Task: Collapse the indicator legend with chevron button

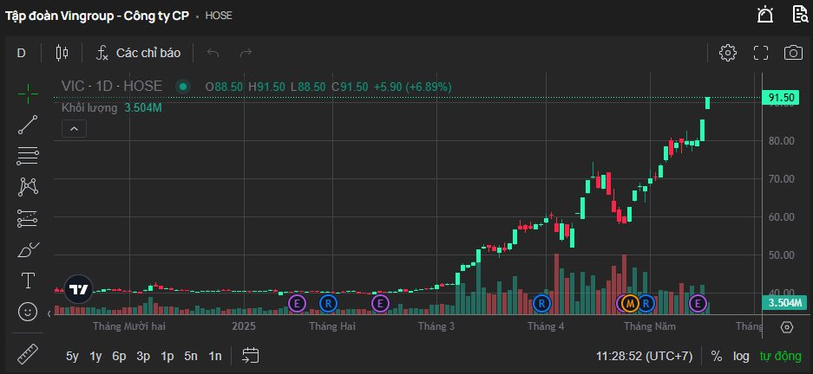Action: click(x=74, y=129)
